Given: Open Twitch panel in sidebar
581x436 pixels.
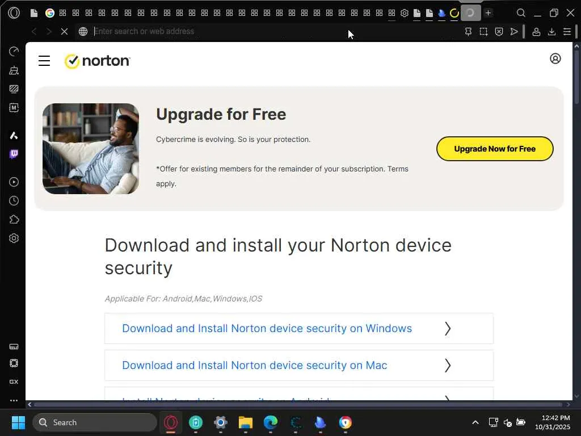Looking at the screenshot, I should point(14,154).
